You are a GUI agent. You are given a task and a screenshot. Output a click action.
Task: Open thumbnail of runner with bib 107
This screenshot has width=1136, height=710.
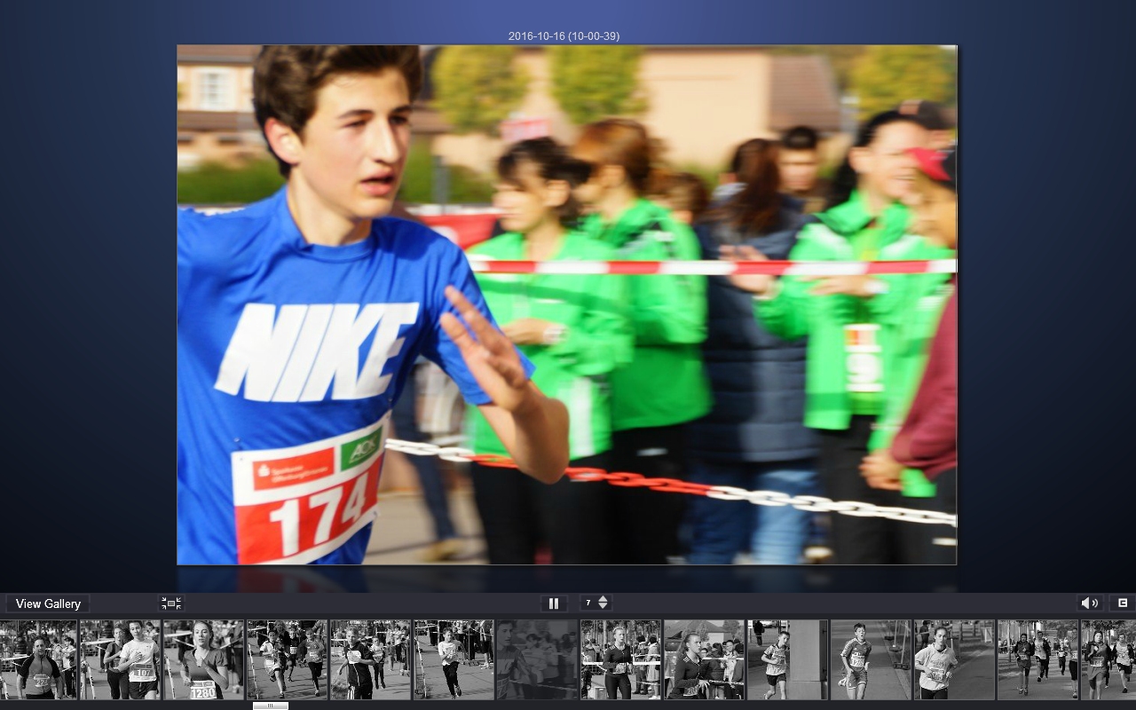click(x=121, y=659)
